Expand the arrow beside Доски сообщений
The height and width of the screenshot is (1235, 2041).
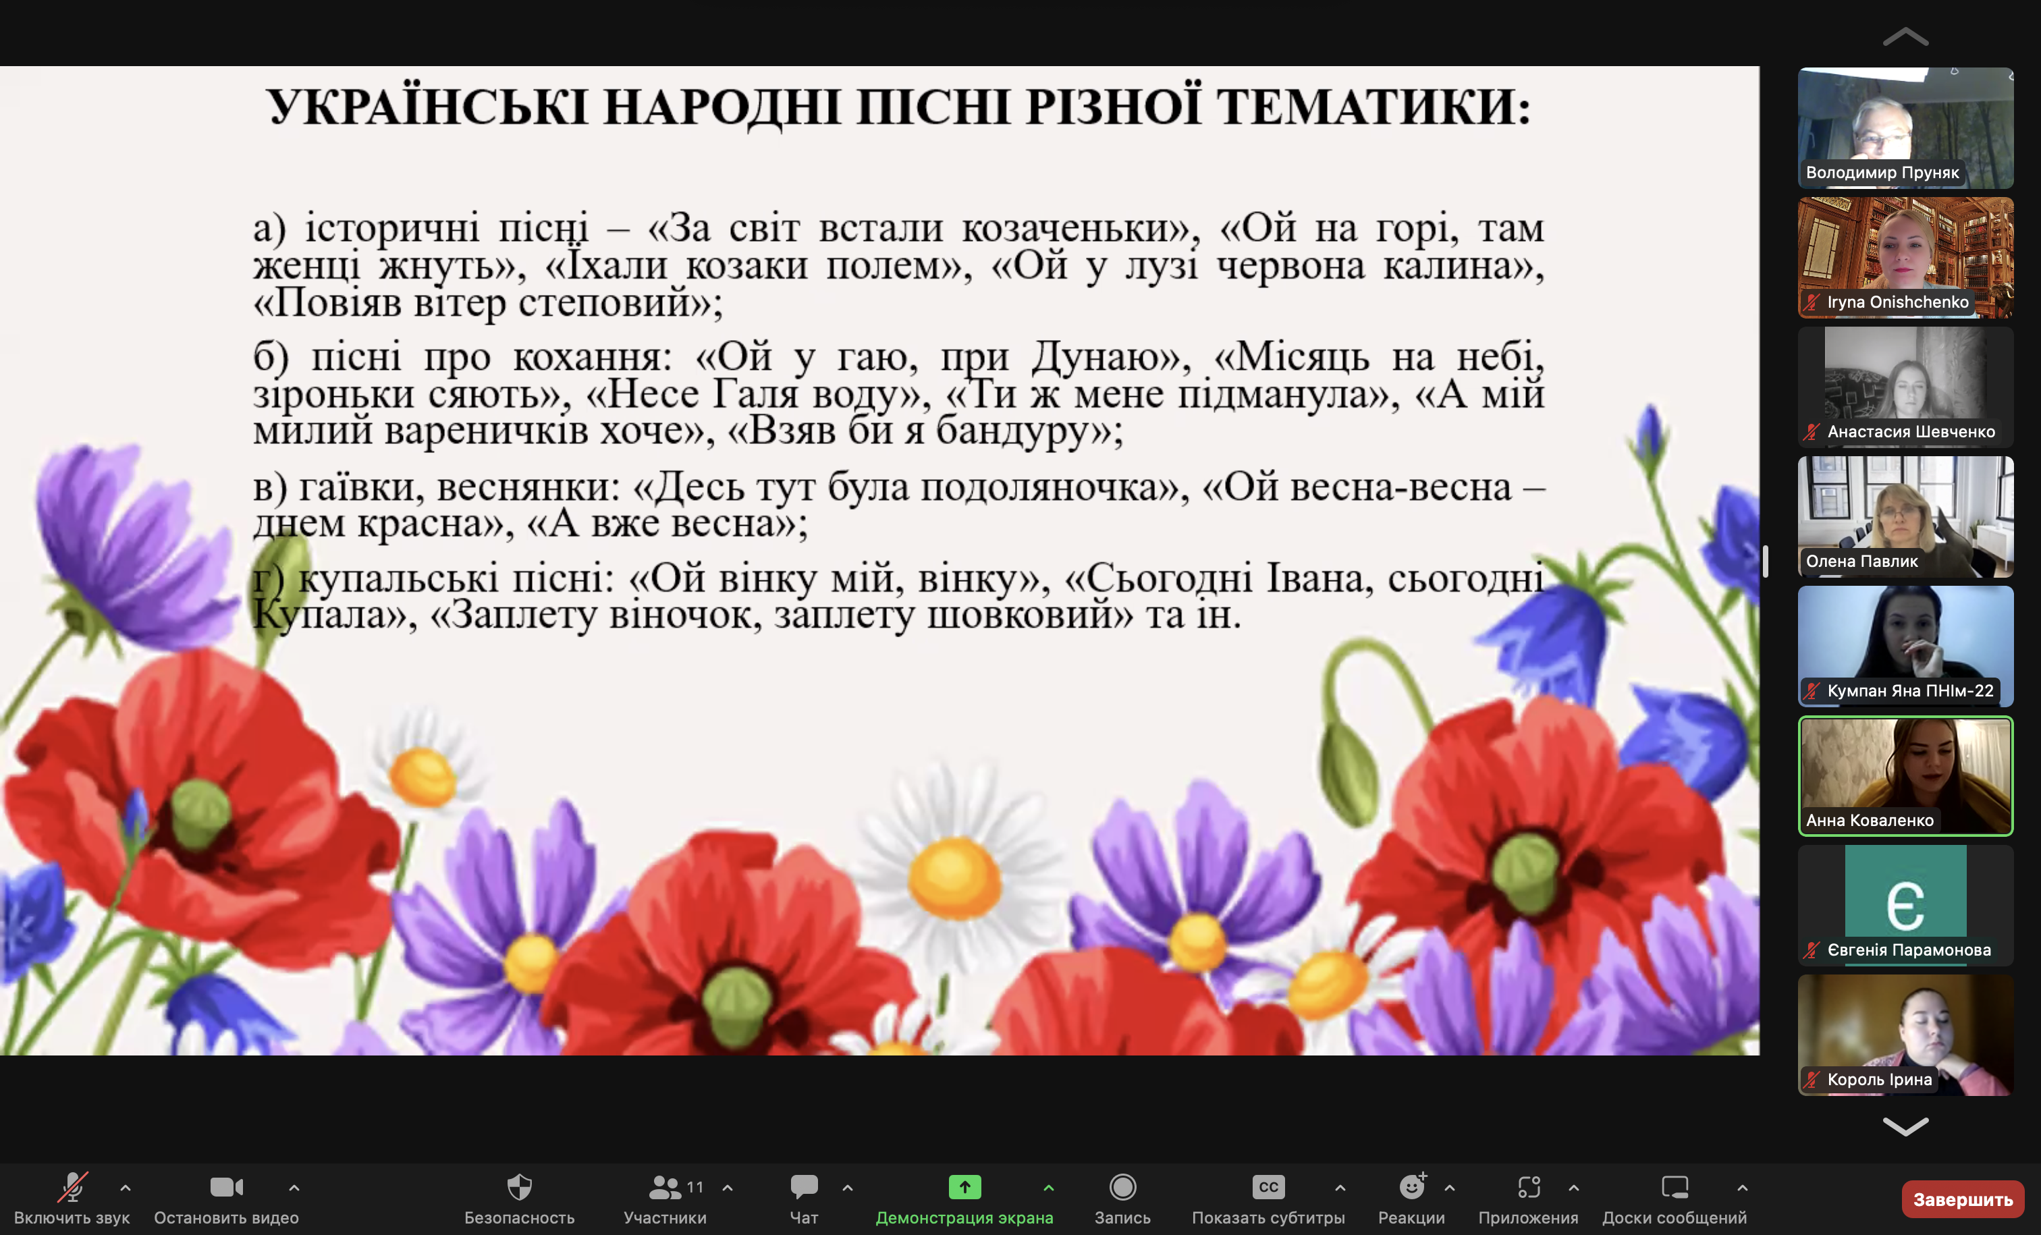tap(1743, 1188)
